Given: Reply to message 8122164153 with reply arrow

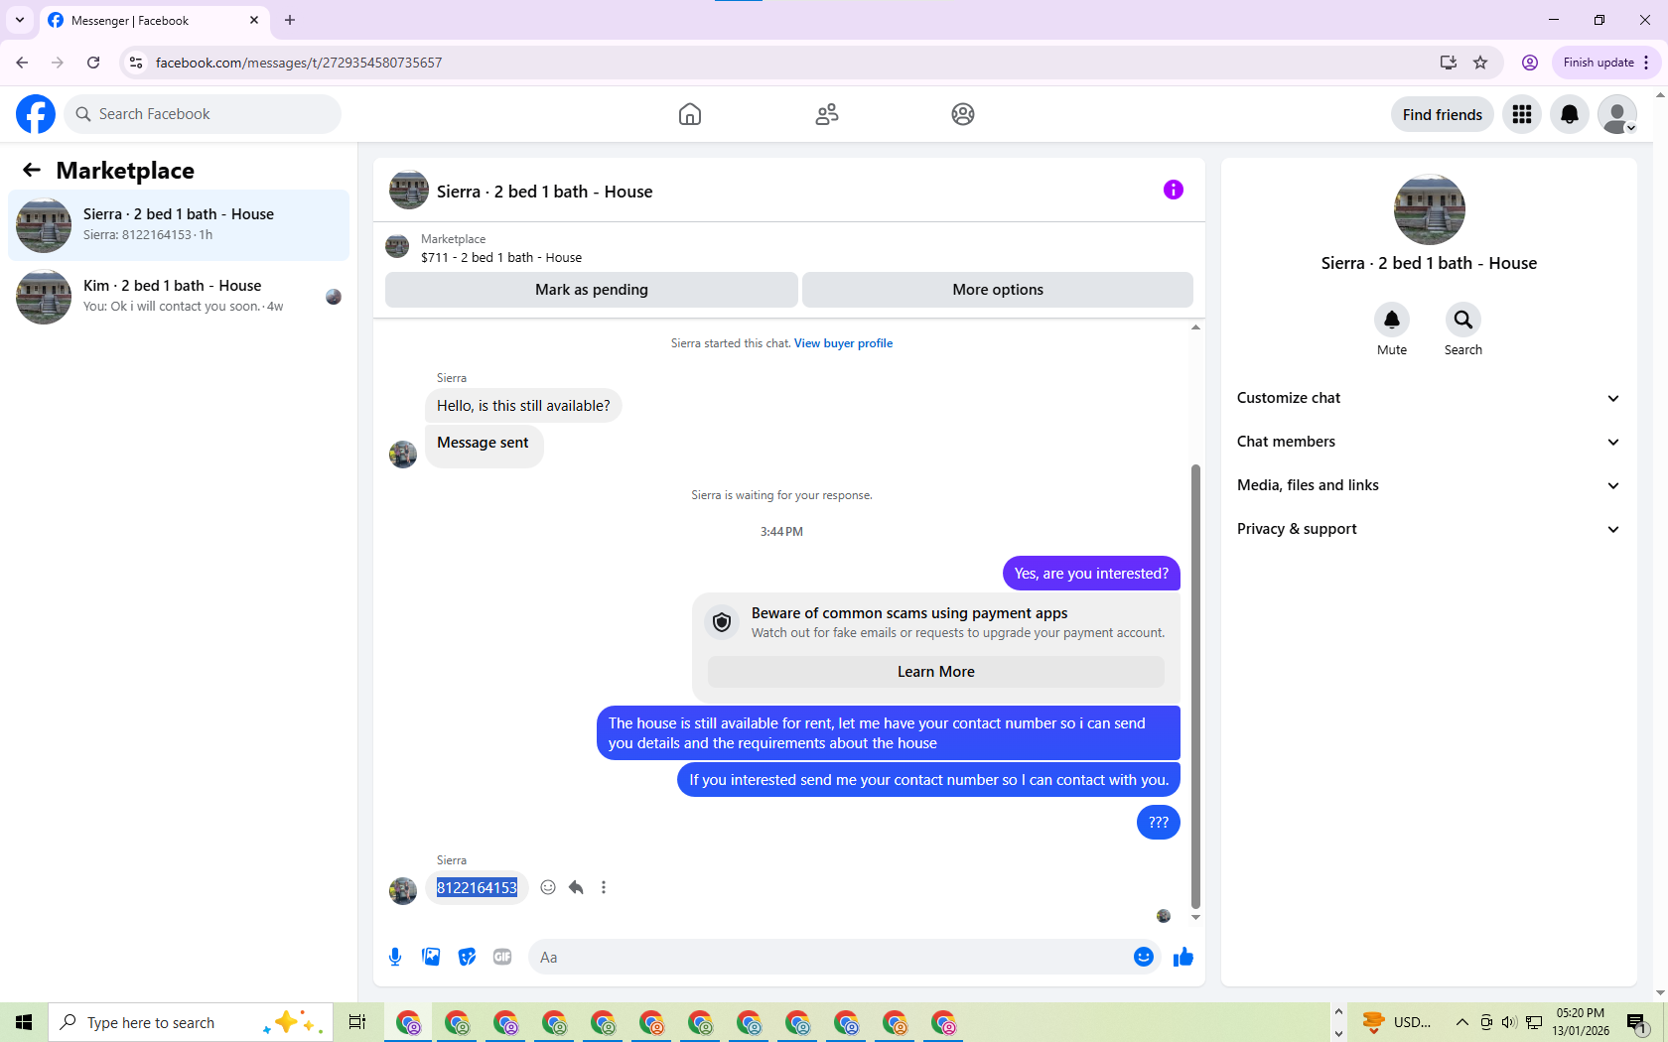Looking at the screenshot, I should 576,887.
